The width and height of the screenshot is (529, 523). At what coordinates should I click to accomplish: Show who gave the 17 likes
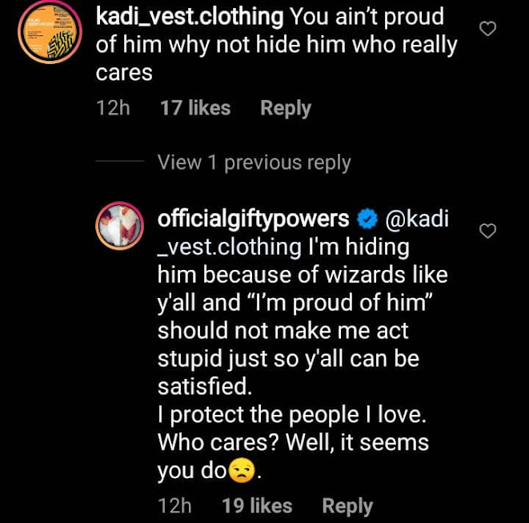(x=195, y=108)
